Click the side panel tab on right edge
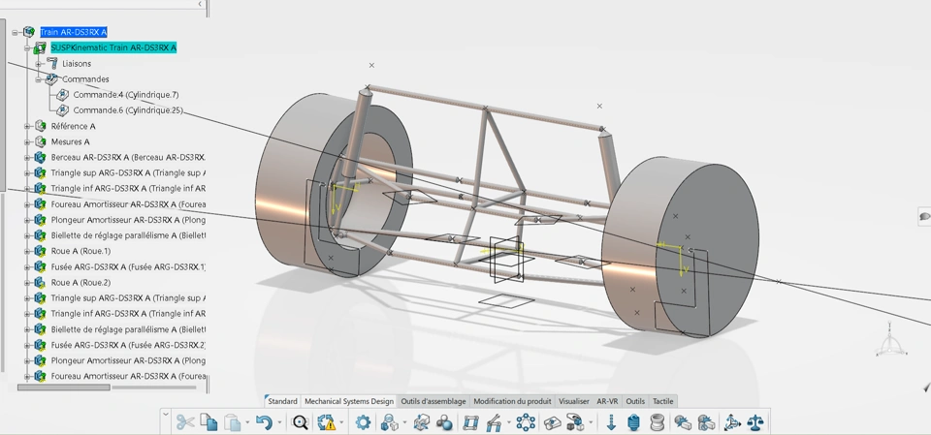 [x=924, y=216]
